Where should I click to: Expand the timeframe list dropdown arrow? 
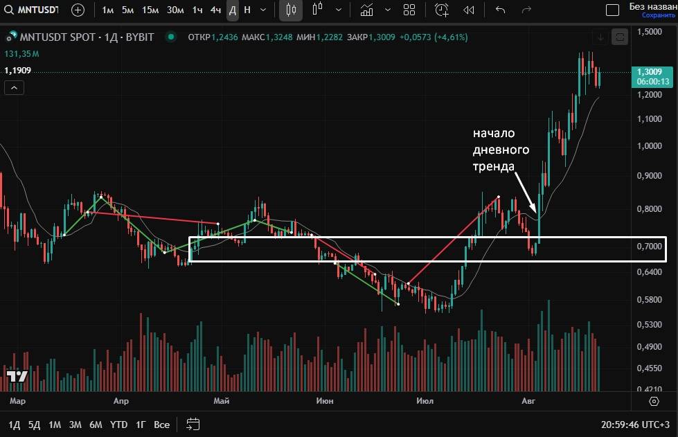point(263,10)
